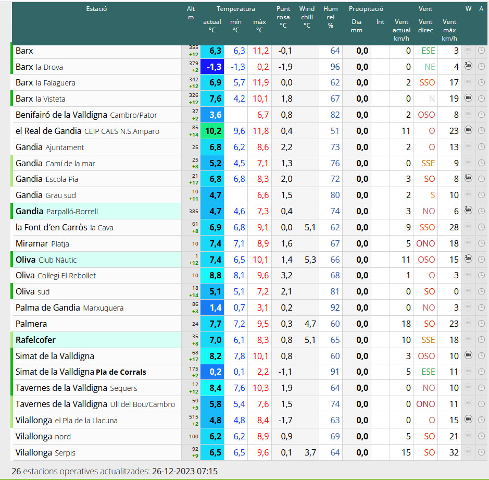Open the clock icon for Oliva sud
489x480 pixels.
(x=481, y=291)
